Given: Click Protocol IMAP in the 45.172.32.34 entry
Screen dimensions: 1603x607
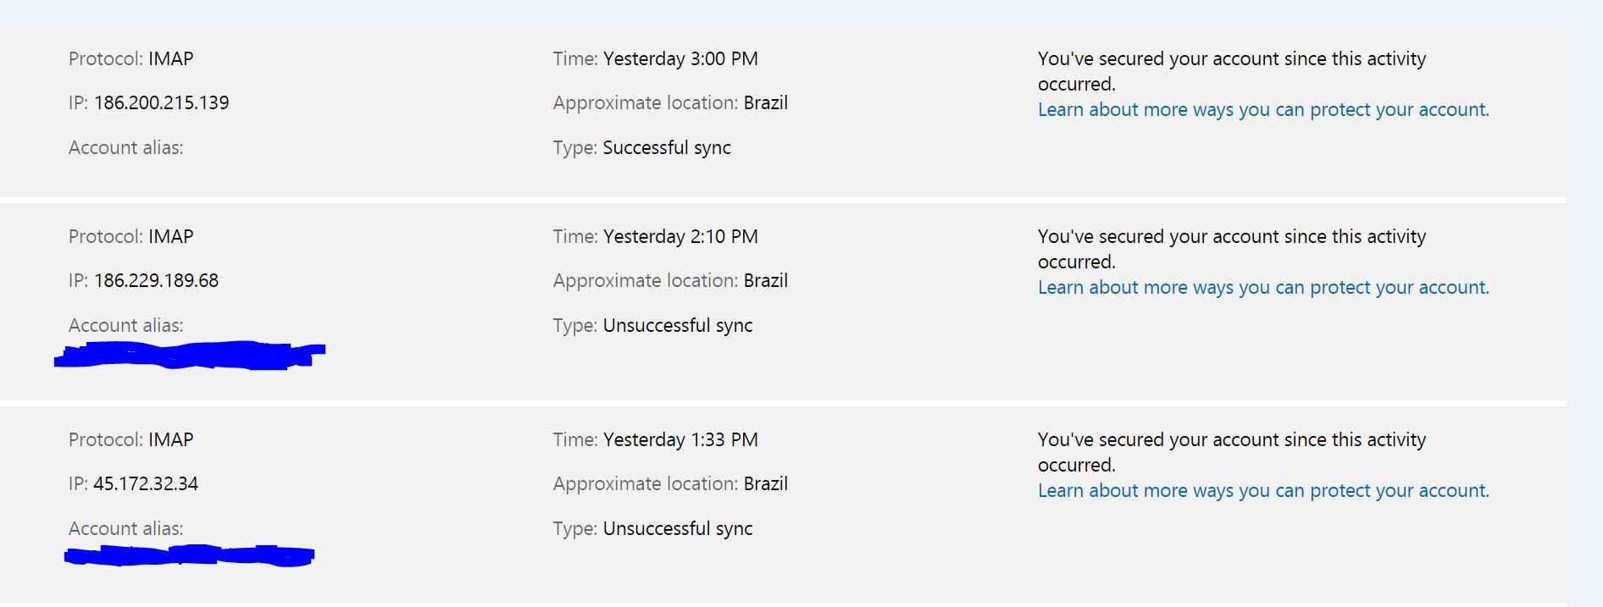Looking at the screenshot, I should tap(131, 440).
